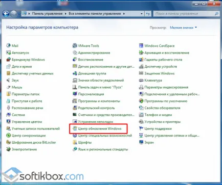Click the Звук speaker icon
The height and width of the screenshot is (185, 222).
8,80
